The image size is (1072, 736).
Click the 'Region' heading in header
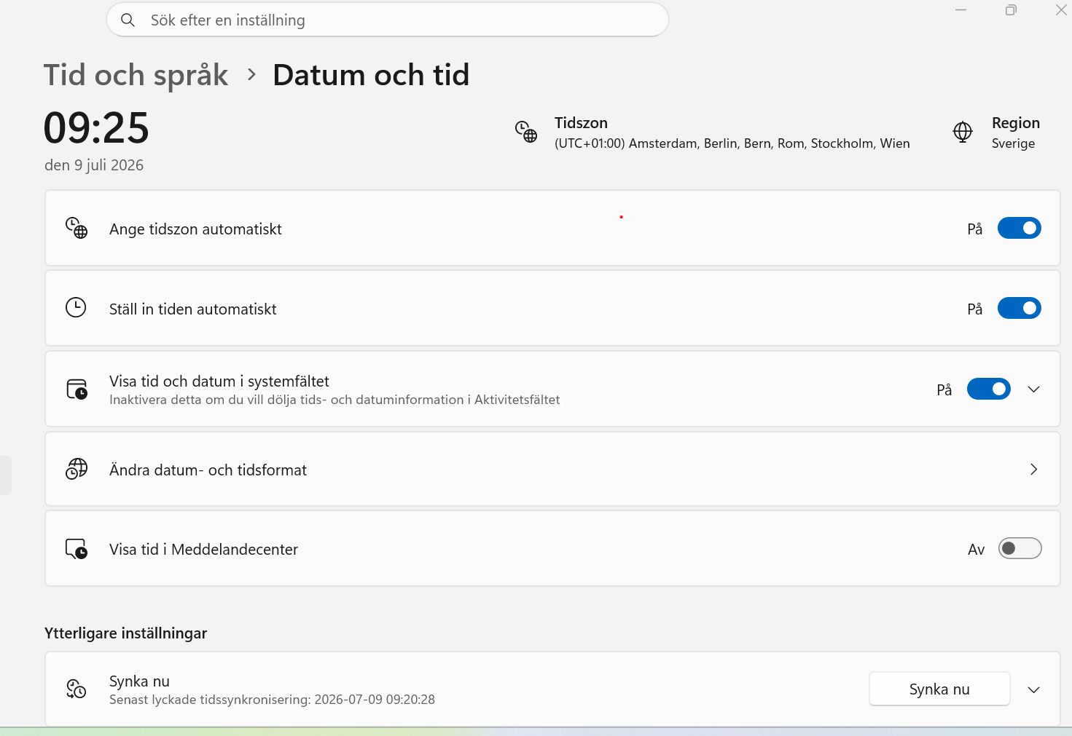coord(1015,122)
